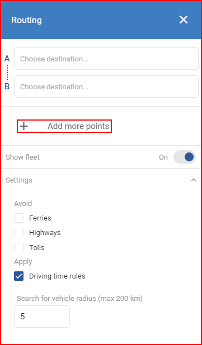Click the point A marker icon
The width and height of the screenshot is (202, 345).
coord(7,59)
